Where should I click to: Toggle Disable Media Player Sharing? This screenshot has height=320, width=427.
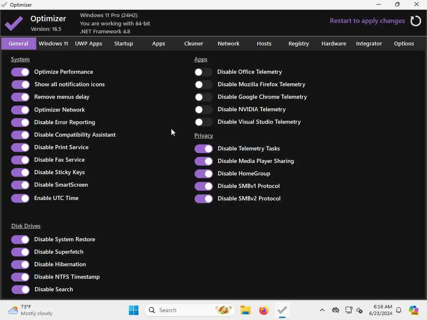[203, 161]
